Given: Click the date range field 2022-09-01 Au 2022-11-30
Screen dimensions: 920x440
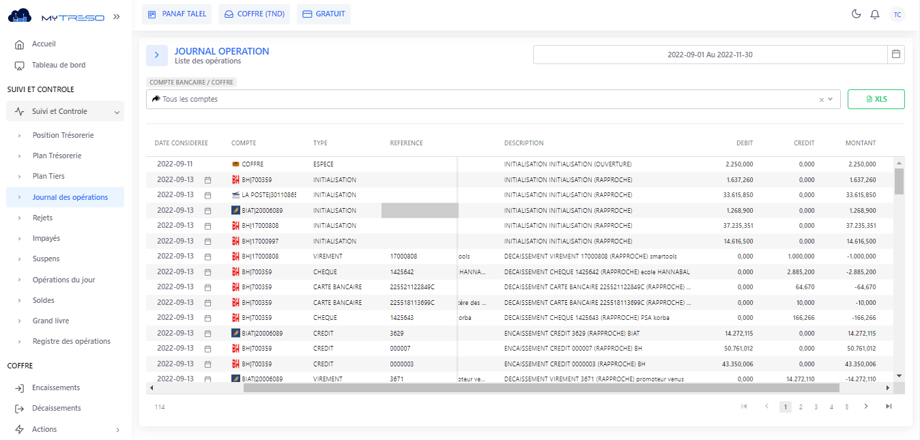Looking at the screenshot, I should [x=710, y=55].
